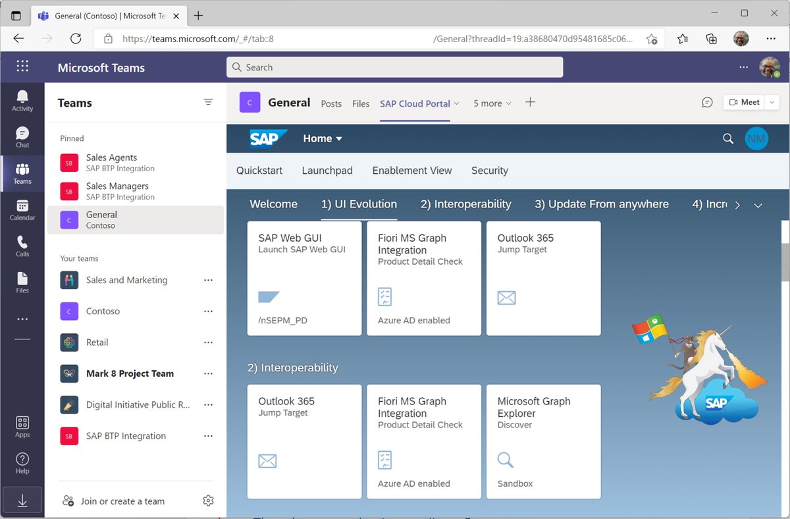Screen dimensions: 790x519
Task: Add page to favorites star icon
Action: [x=651, y=39]
